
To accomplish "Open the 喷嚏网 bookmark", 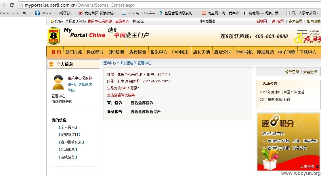I will (262, 13).
